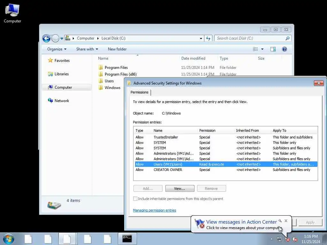The height and width of the screenshot is (245, 327).
Task: Refresh the Local Disk (C:) view
Action: pos(208,38)
